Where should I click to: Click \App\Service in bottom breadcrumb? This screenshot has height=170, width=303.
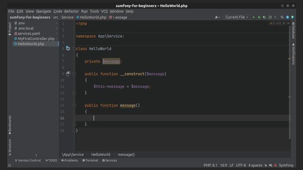click(73, 154)
